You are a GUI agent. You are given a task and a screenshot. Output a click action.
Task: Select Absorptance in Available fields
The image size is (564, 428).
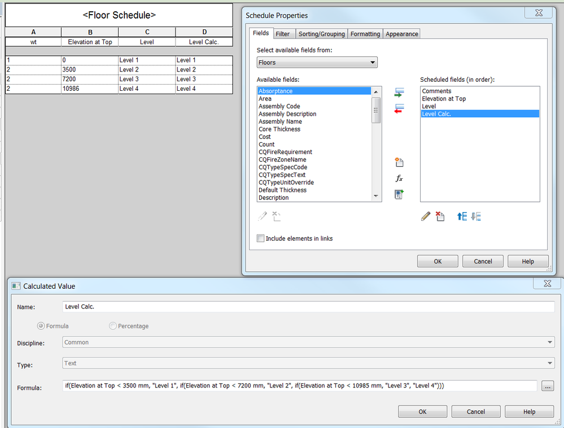point(314,91)
